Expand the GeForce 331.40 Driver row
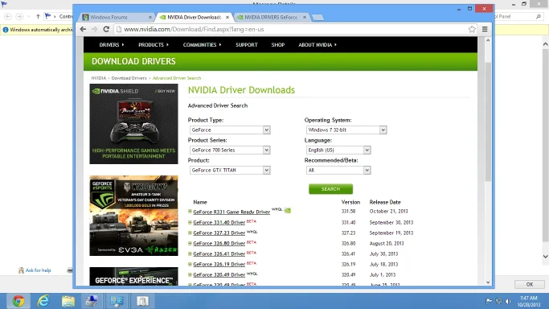Screen dimensions: 549x309 click(x=190, y=222)
